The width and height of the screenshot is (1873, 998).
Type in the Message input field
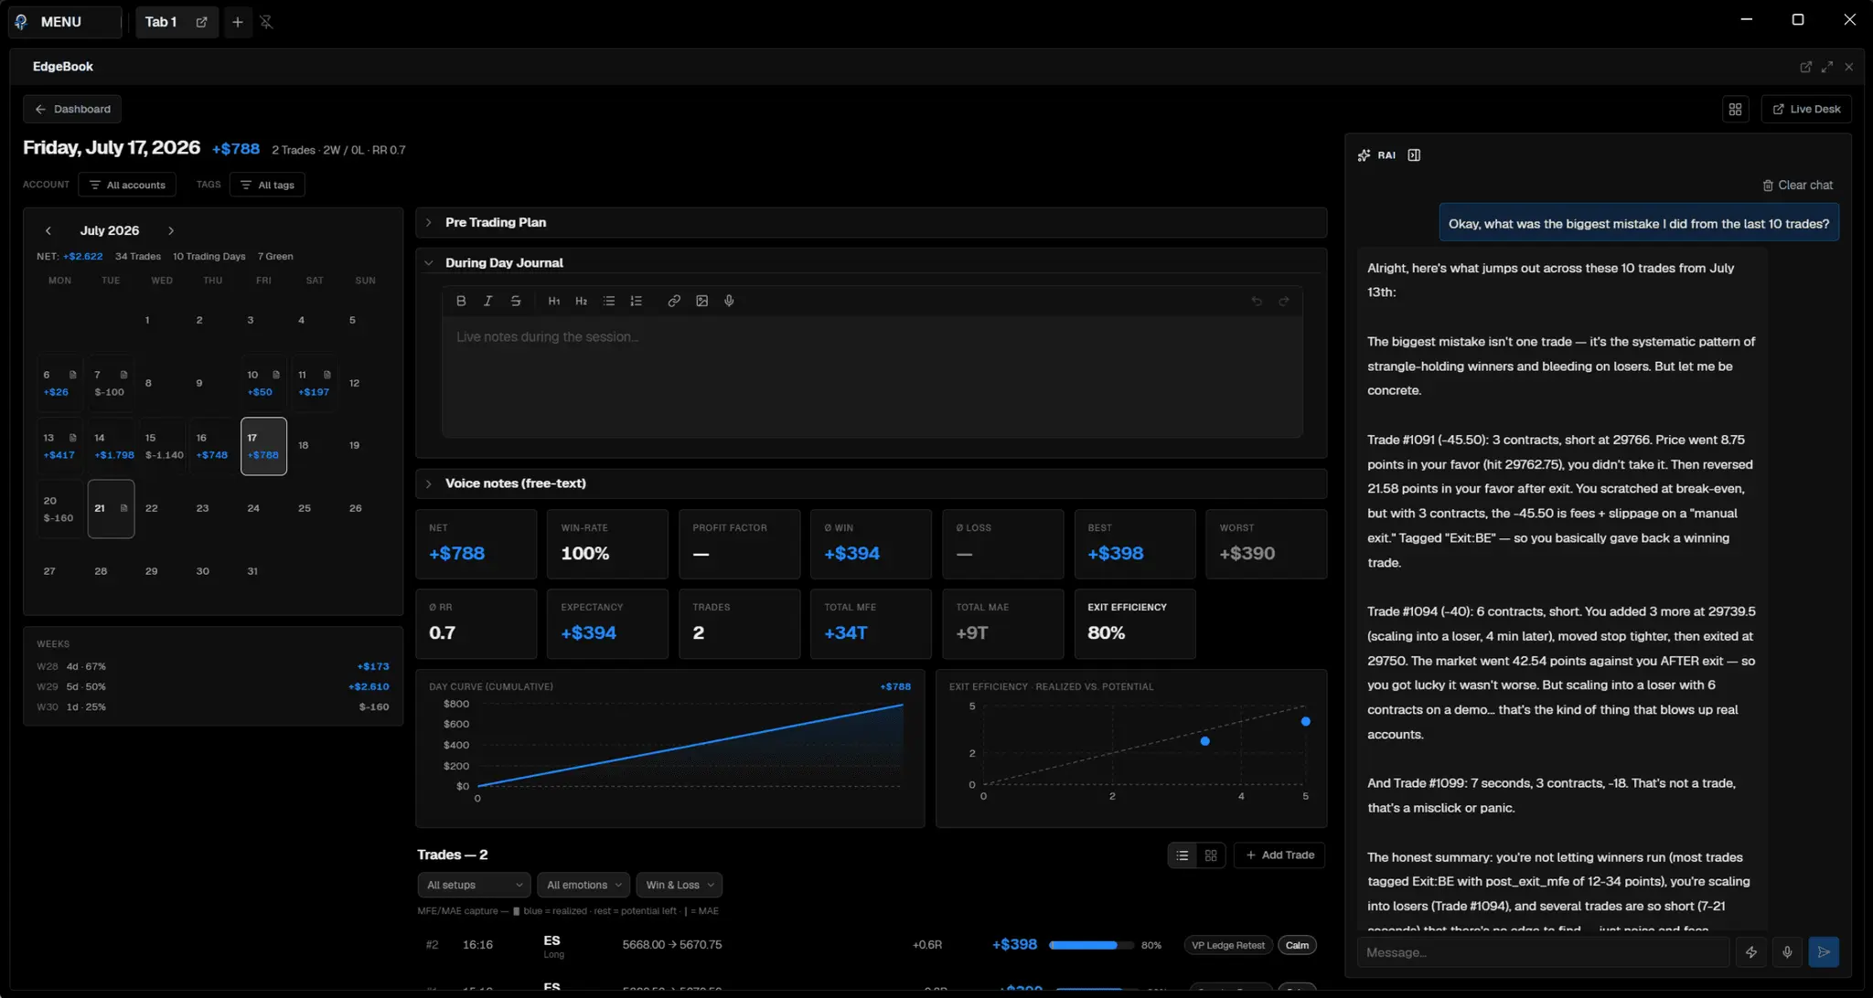click(1543, 952)
